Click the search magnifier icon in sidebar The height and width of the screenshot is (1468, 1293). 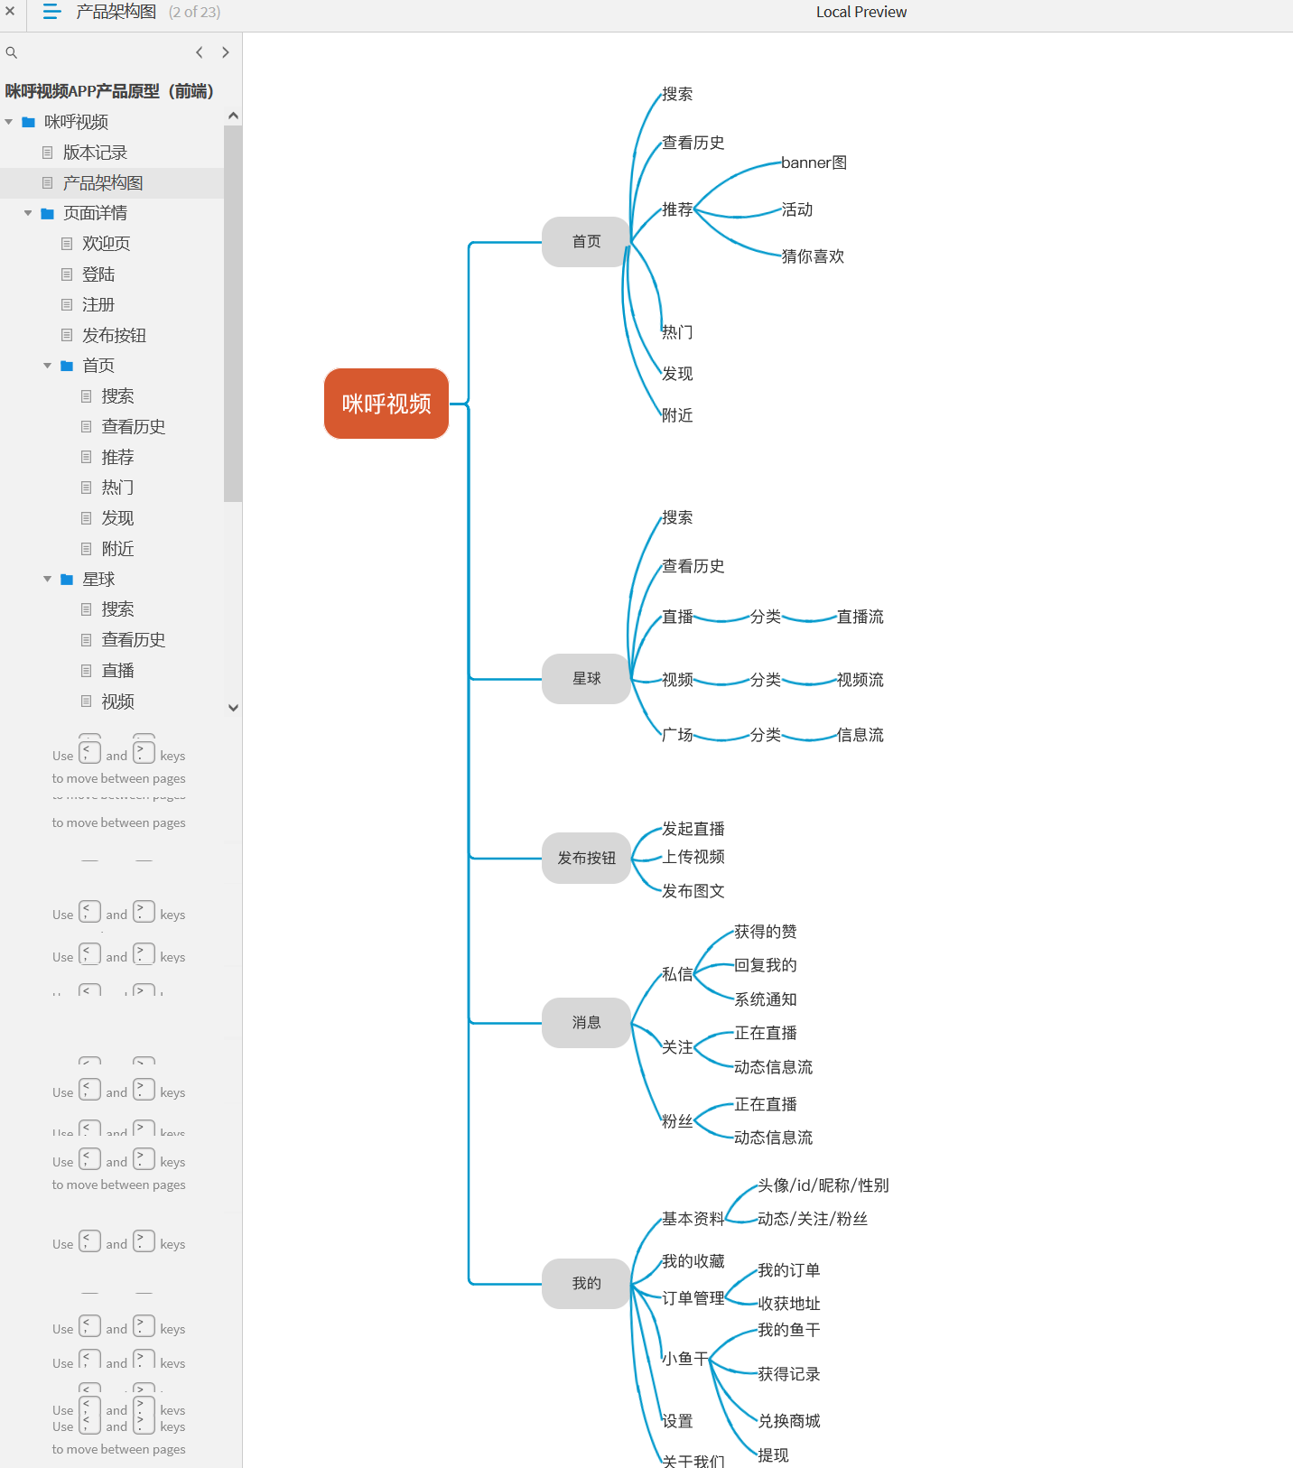point(12,52)
